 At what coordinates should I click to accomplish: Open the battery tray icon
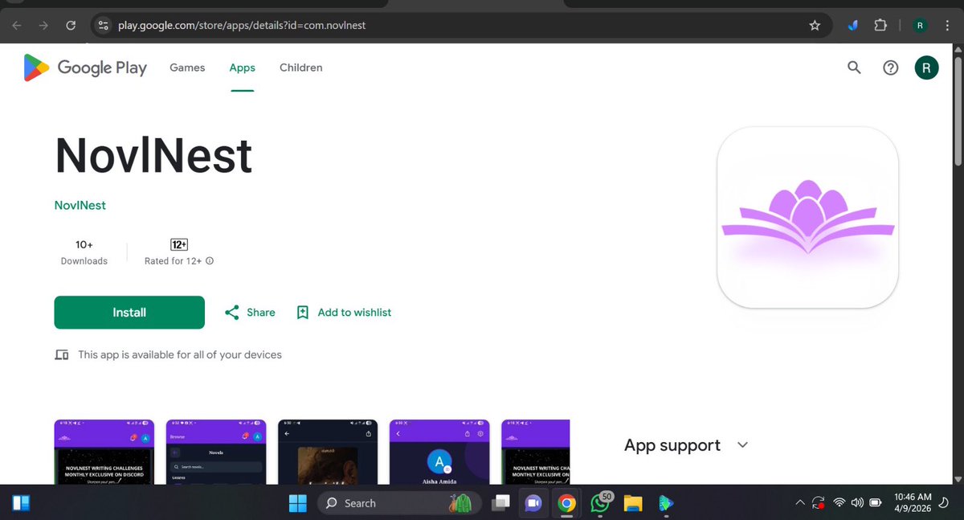[875, 503]
